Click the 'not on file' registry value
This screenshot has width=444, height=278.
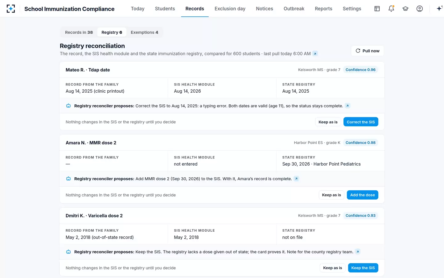tap(293, 237)
